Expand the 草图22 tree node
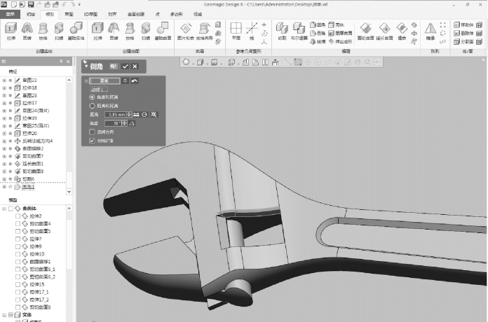The image size is (488, 322). tap(4, 80)
